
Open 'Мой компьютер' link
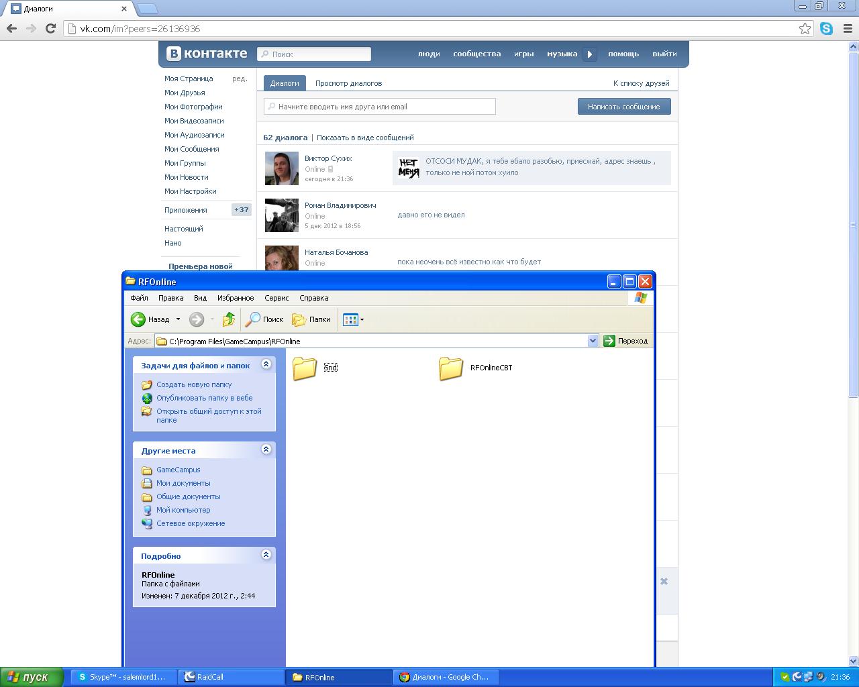(x=183, y=510)
